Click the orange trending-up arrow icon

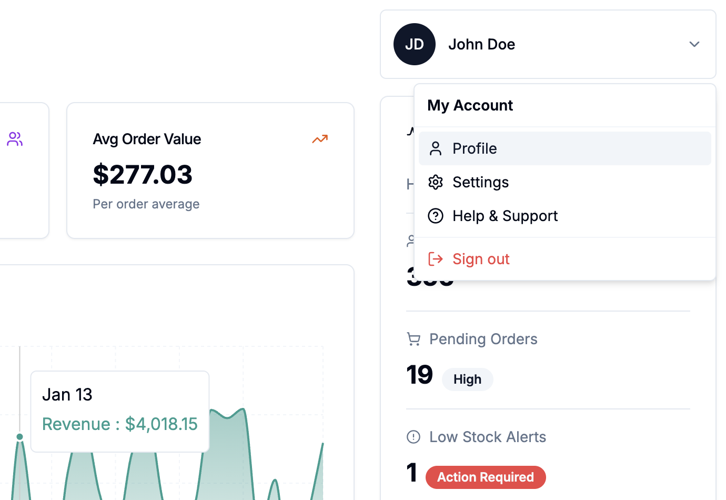click(x=320, y=139)
